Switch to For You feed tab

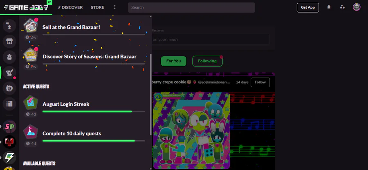[173, 61]
